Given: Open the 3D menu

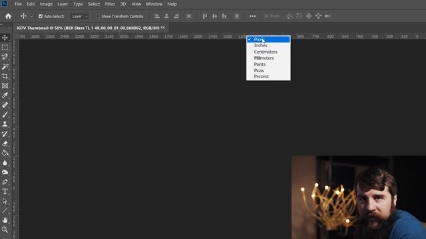Looking at the screenshot, I should coord(123,4).
